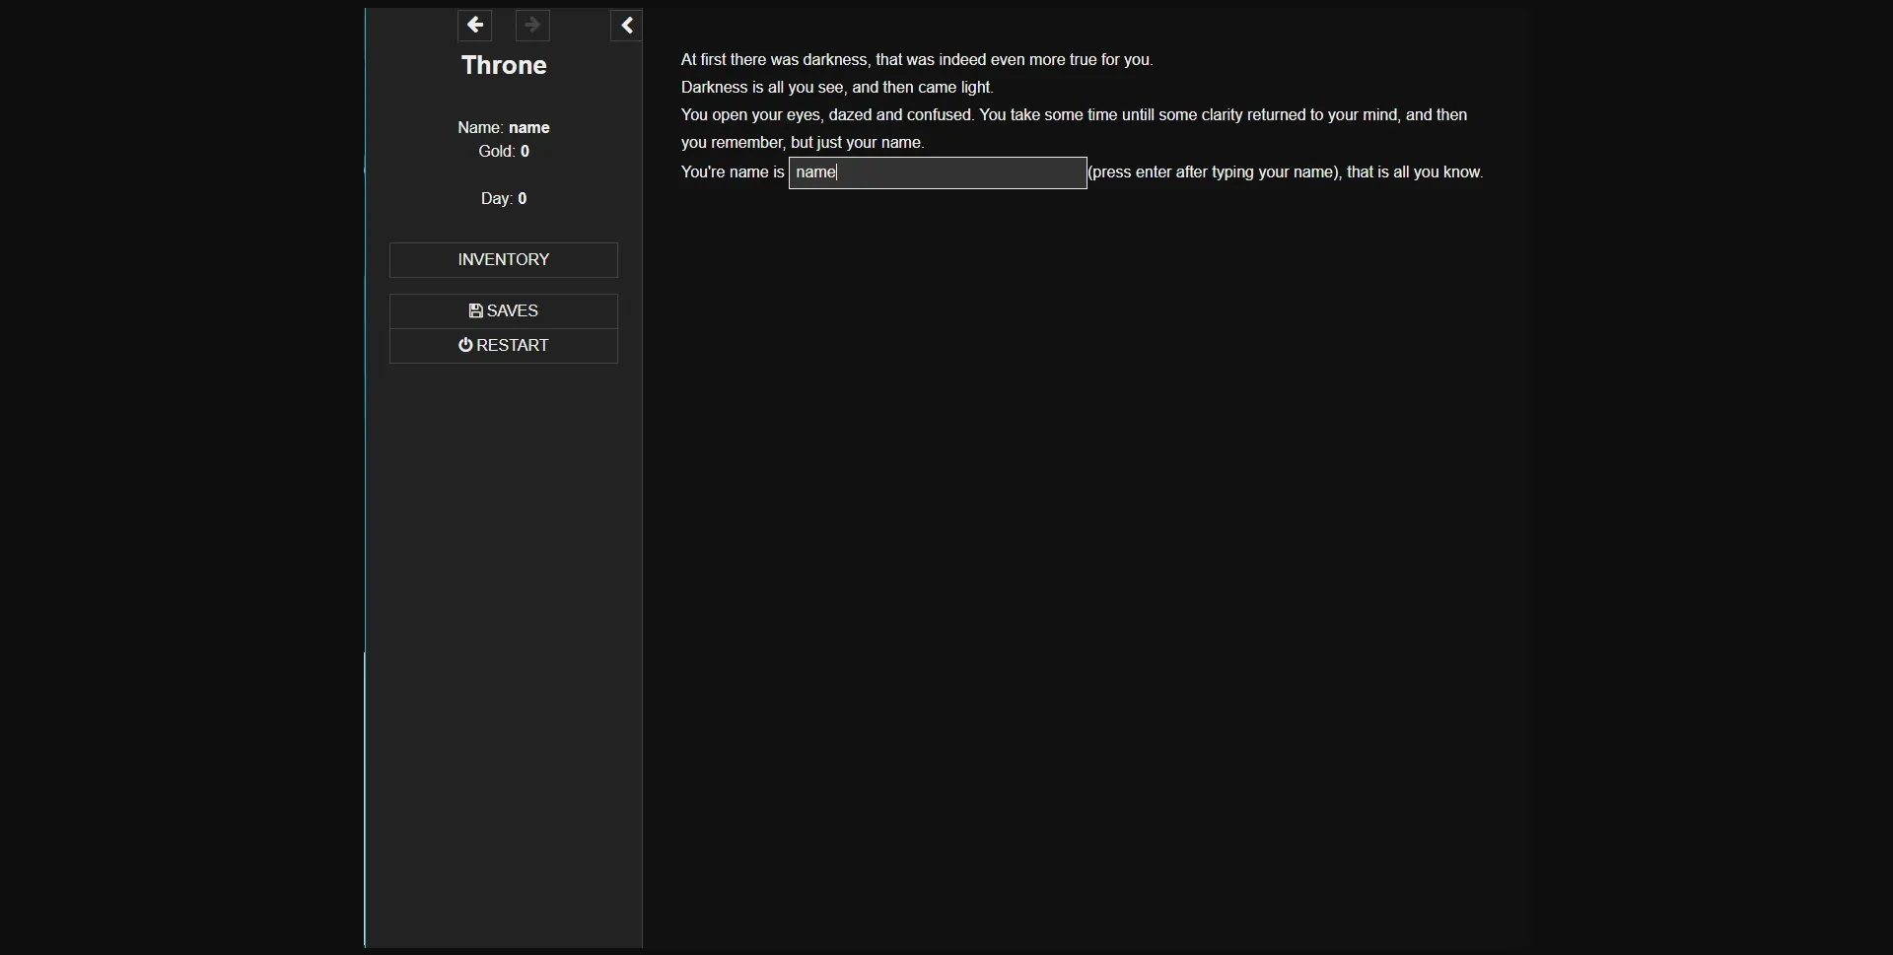Select the placeholder text in the name box
The image size is (1893, 955).
[x=815, y=172]
